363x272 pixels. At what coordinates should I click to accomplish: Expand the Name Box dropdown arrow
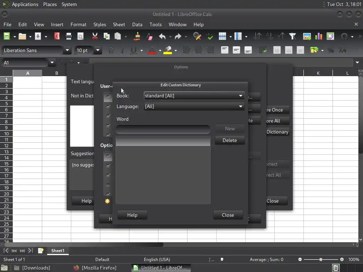tap(52, 63)
